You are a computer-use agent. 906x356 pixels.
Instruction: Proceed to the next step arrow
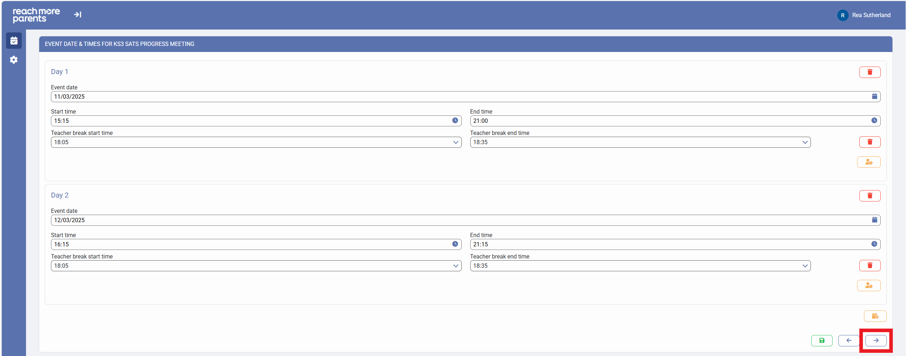click(876, 341)
